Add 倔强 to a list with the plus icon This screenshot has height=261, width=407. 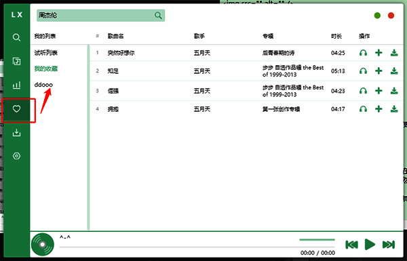pos(379,91)
